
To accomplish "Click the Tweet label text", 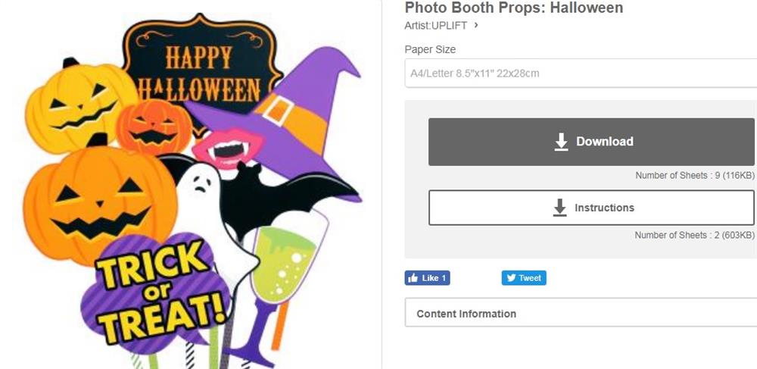I will [530, 278].
